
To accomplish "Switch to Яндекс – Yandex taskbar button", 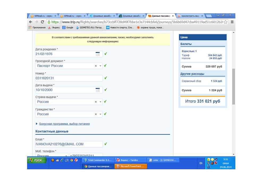I will tap(131, 160).
